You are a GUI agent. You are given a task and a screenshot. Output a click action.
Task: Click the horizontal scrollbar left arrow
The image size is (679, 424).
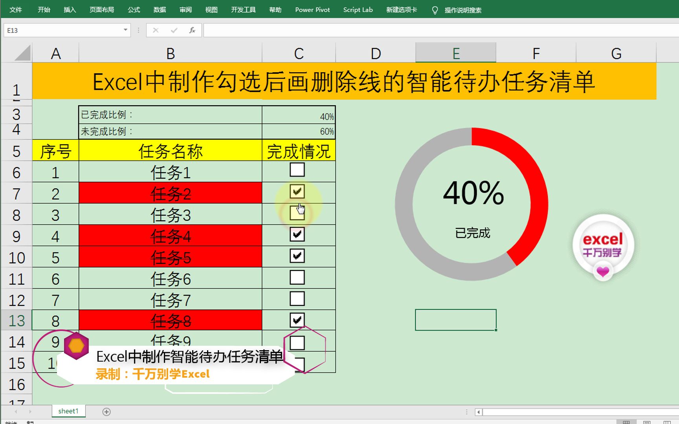tap(479, 412)
